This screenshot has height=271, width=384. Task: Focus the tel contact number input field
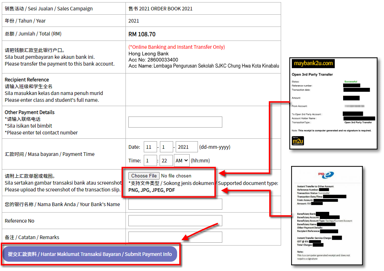[x=175, y=122]
